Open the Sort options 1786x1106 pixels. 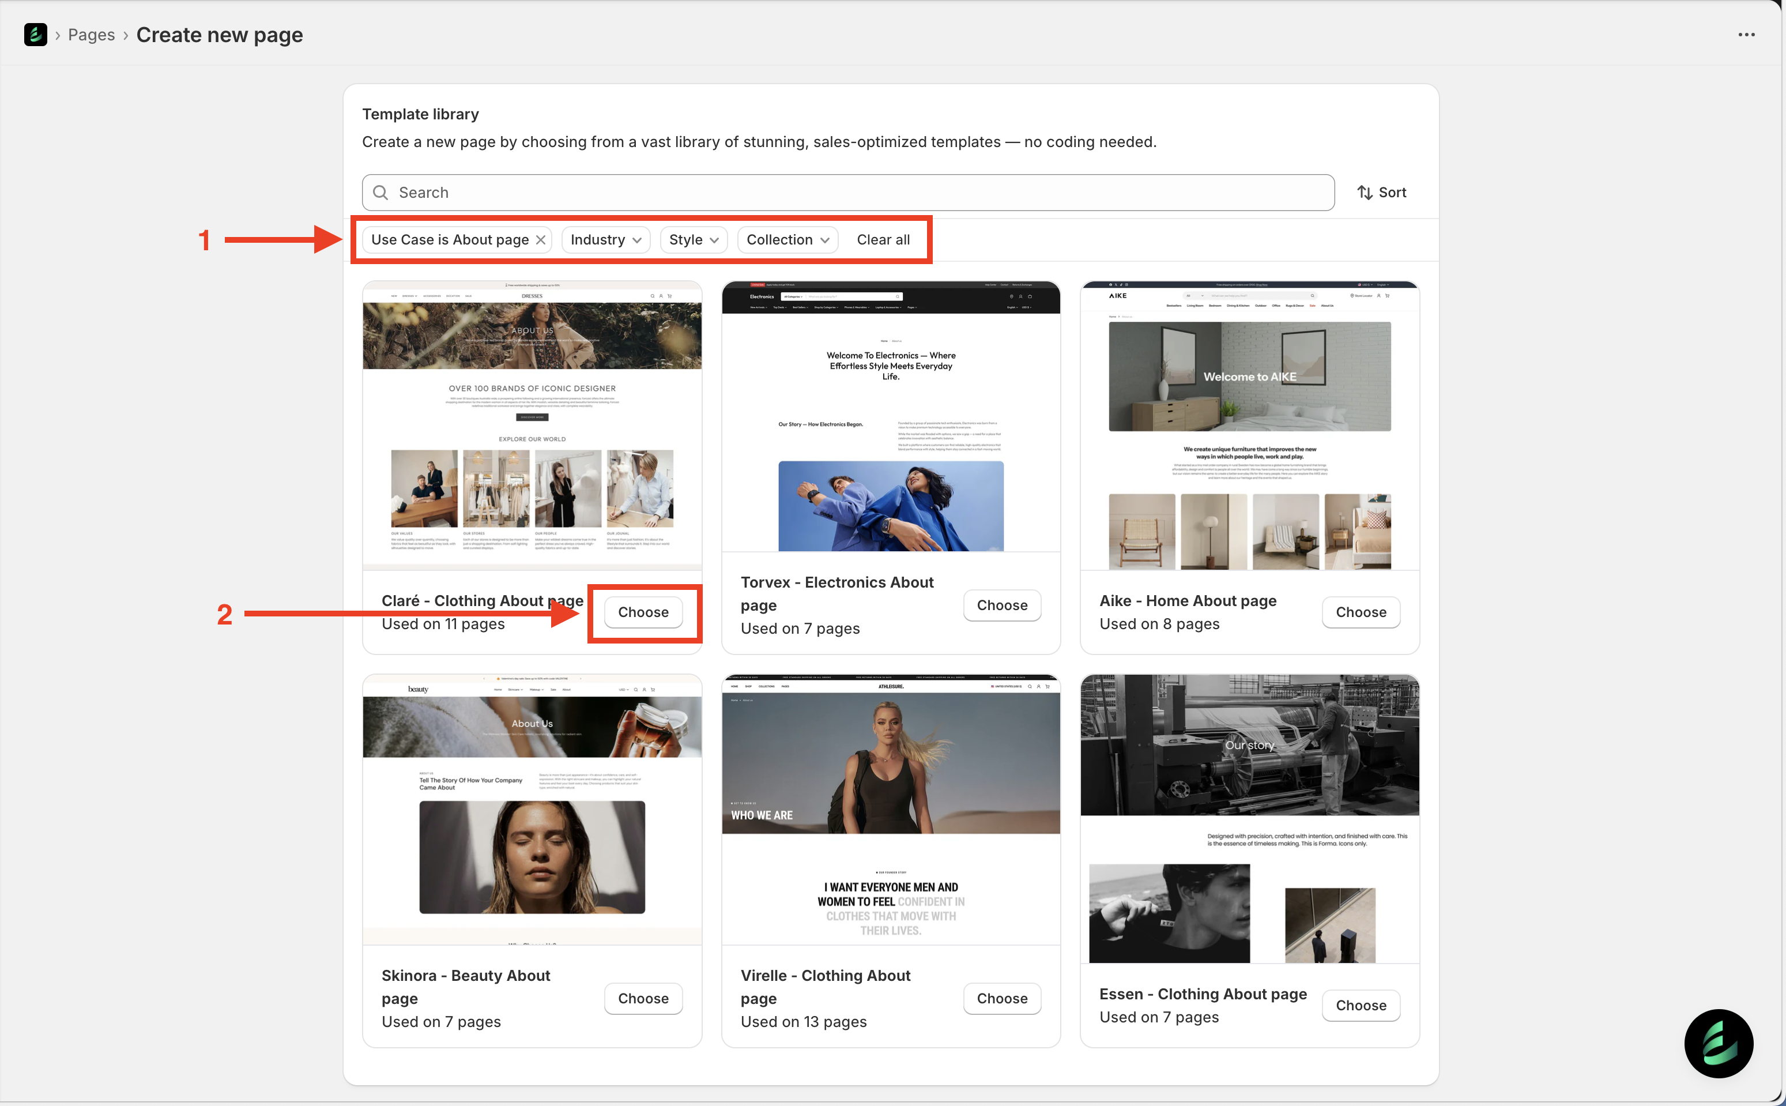tap(1381, 193)
